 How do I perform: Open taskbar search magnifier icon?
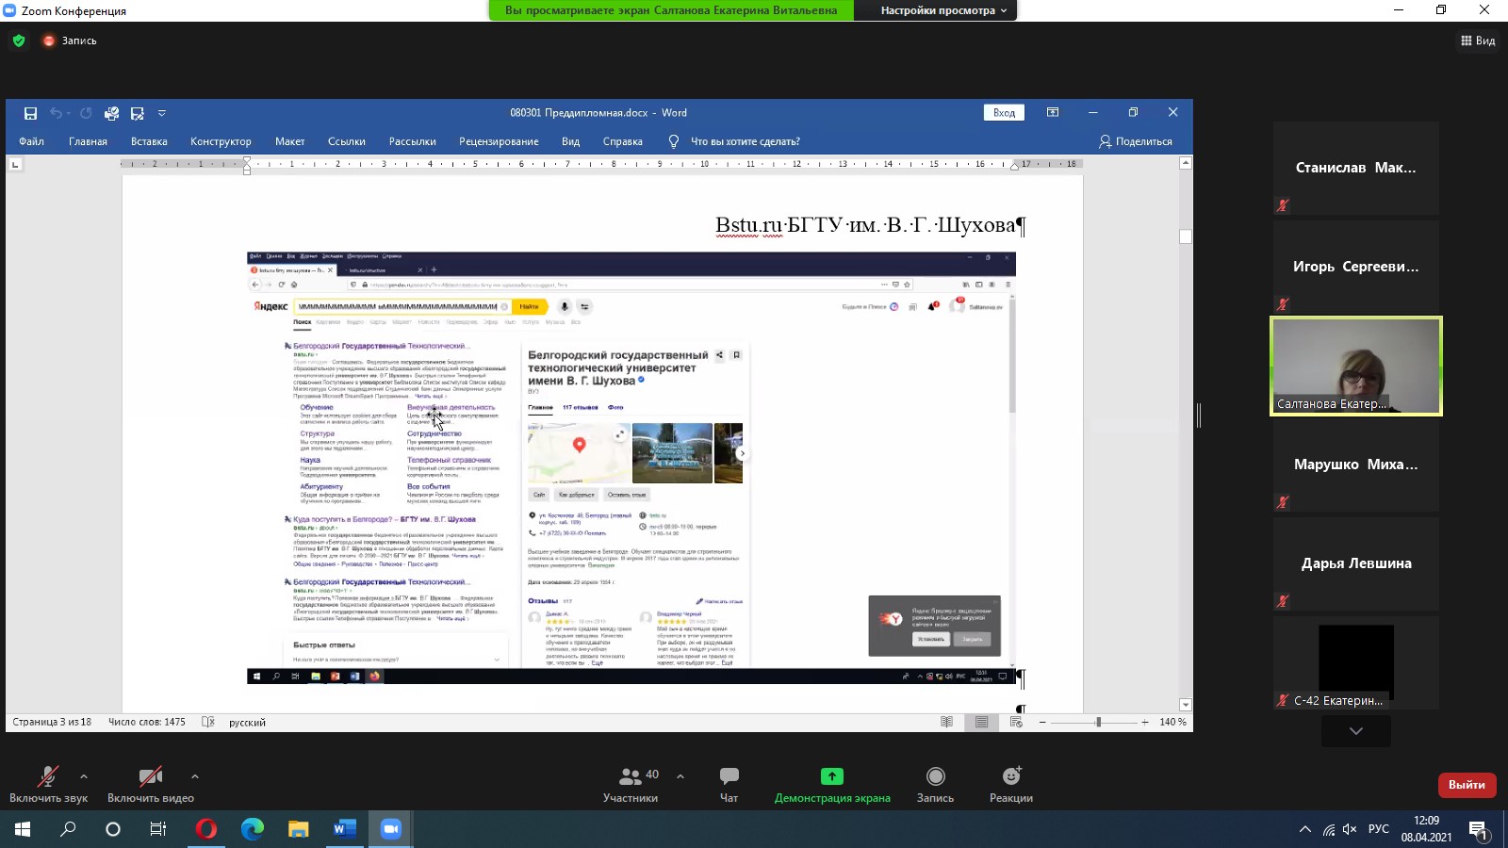68,829
